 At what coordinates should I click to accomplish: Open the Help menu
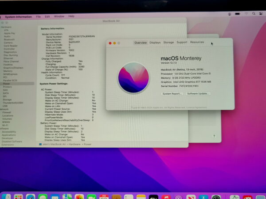tap(71, 16)
